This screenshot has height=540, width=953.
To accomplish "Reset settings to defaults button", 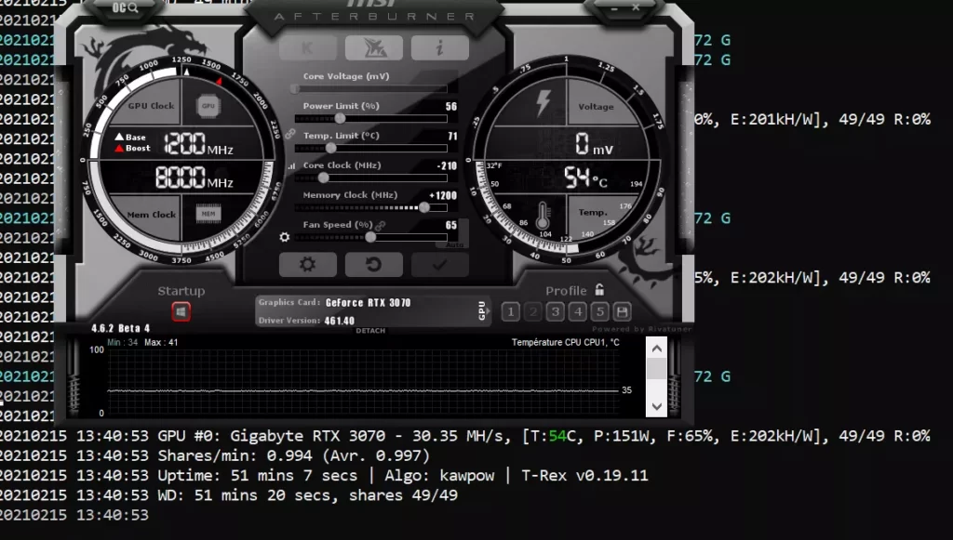I will click(374, 265).
